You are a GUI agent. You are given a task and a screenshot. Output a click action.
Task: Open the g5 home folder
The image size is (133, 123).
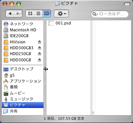coord(23,75)
